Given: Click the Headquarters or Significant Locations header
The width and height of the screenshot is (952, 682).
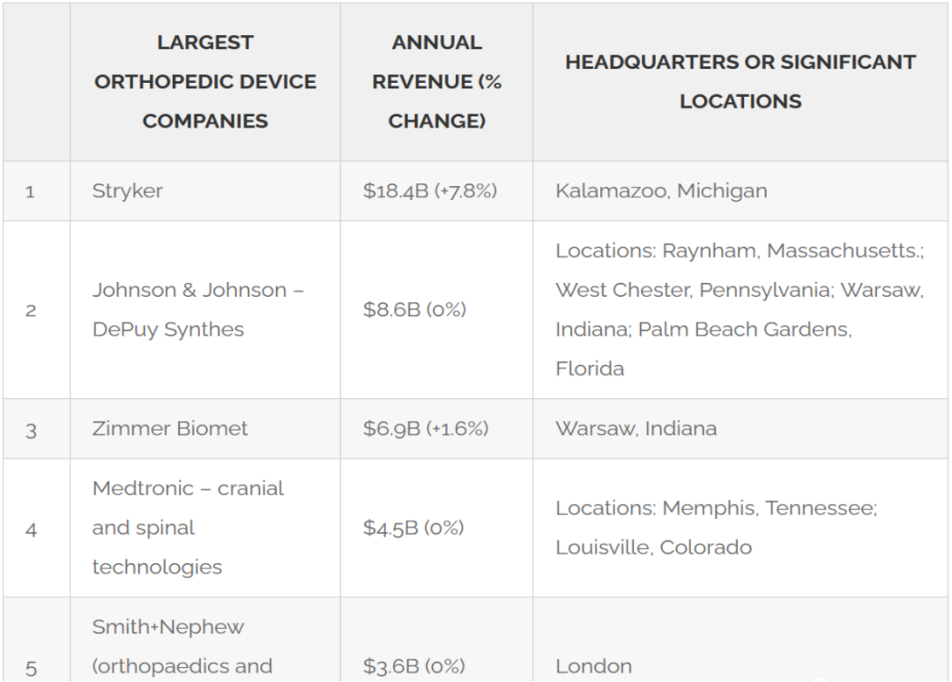Looking at the screenshot, I should coord(740,82).
